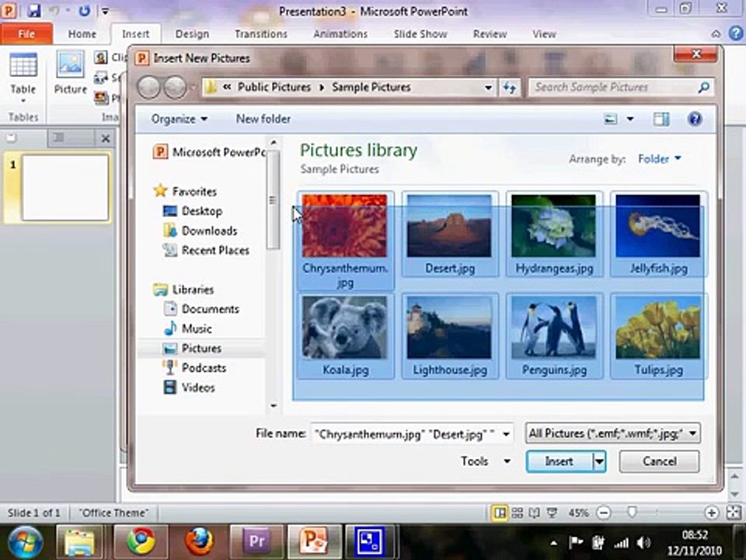The image size is (746, 560).
Task: Adjust the zoom slider handle
Action: [x=632, y=513]
